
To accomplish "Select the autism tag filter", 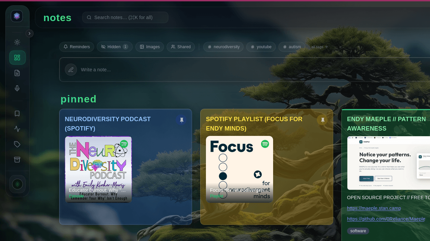I will [292, 47].
